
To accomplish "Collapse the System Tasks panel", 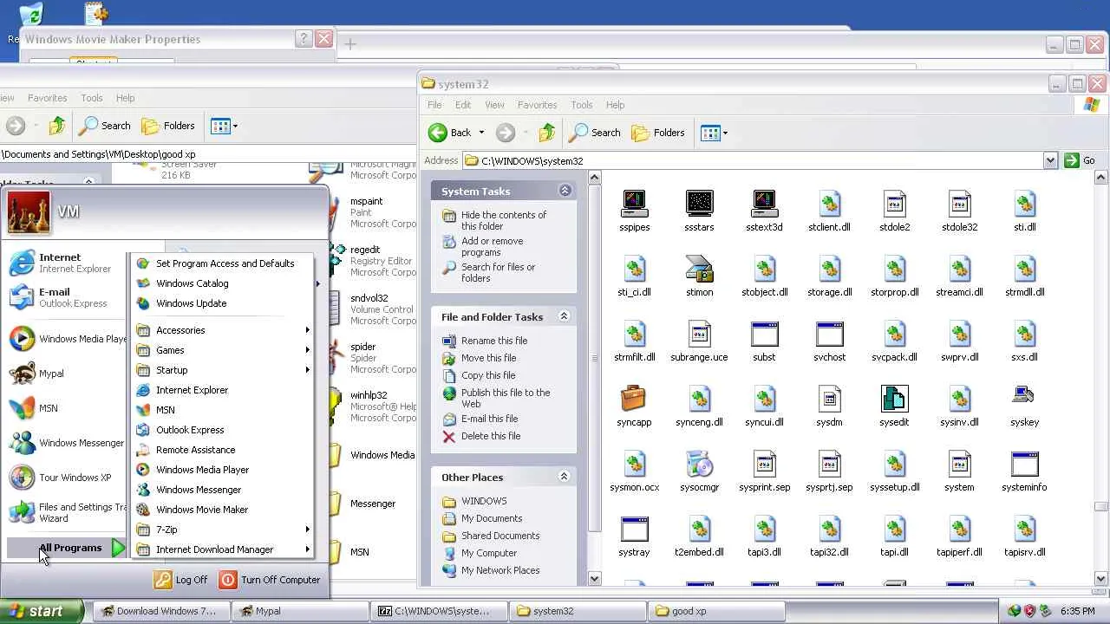I will pos(565,191).
